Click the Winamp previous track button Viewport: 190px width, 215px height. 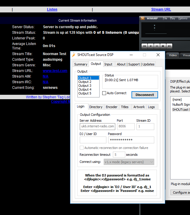click(144, 46)
